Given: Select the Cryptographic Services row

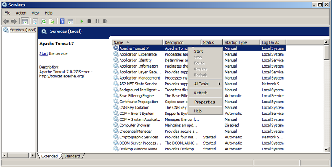Looking at the screenshot, I should click(x=139, y=137).
